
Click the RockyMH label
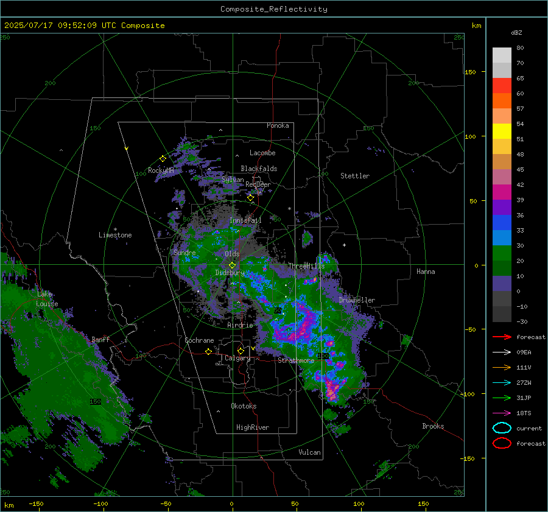(x=161, y=170)
